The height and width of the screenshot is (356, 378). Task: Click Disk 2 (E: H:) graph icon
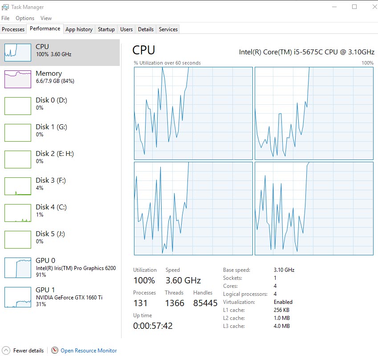pos(17,159)
